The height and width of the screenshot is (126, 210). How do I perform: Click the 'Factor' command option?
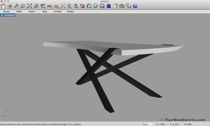coord(44,124)
